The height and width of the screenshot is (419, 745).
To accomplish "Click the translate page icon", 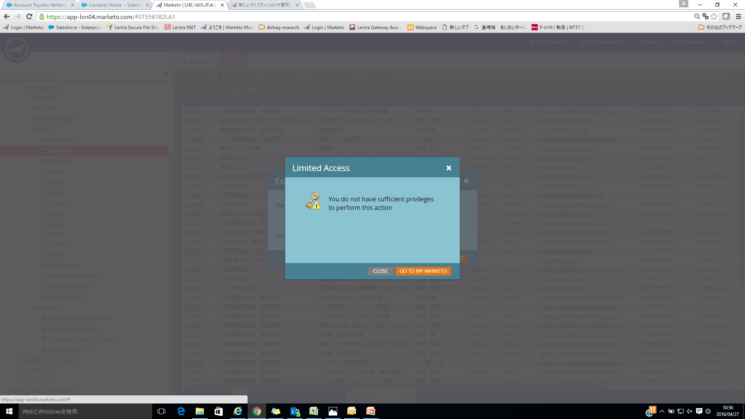I will (705, 16).
